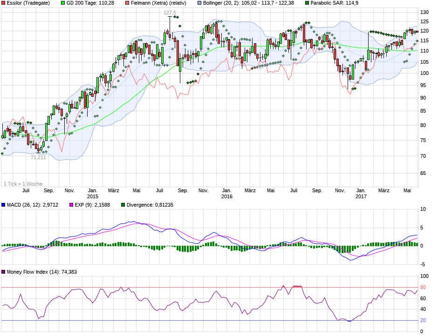The height and width of the screenshot is (336, 438).
Task: Click the Money Flow Index (14) icon
Action: (x=4, y=271)
